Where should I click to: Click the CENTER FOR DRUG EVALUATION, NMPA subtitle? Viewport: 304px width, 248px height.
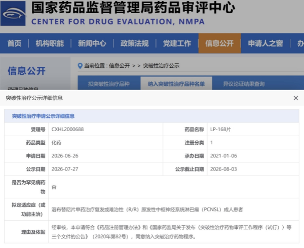pos(118,22)
